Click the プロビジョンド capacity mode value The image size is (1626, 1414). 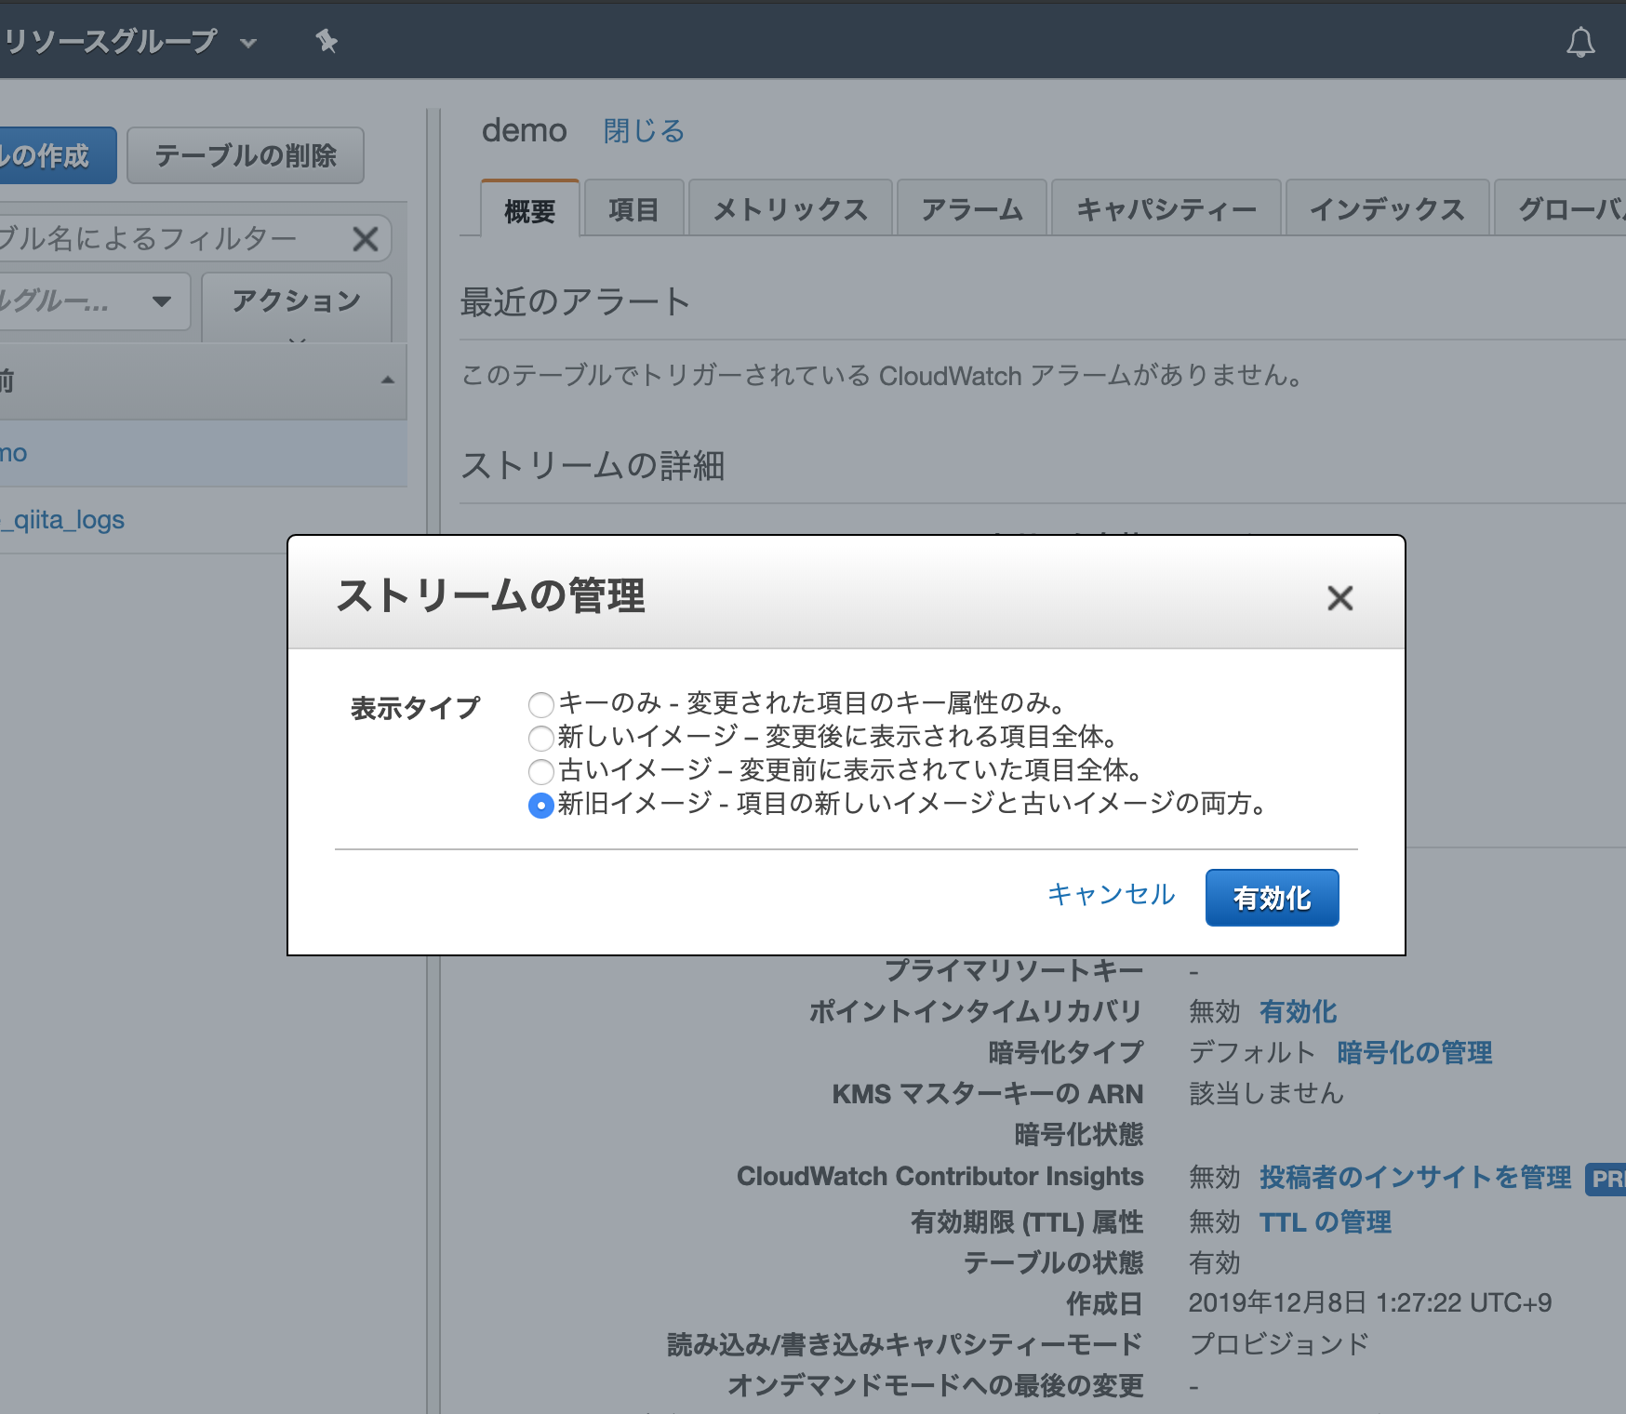coord(1279,1343)
